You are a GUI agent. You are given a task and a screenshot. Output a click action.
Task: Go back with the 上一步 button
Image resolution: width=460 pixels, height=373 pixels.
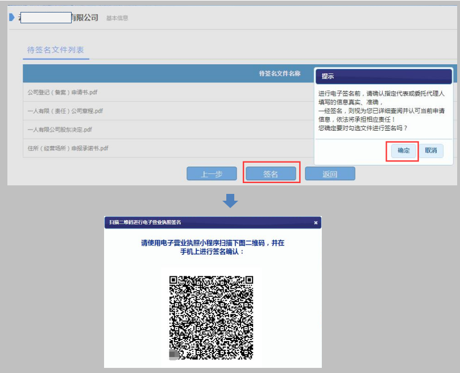pyautogui.click(x=212, y=174)
